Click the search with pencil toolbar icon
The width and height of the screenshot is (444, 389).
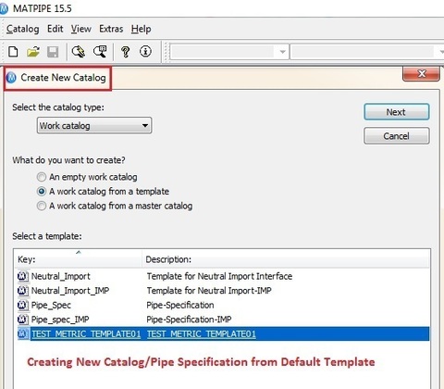pyautogui.click(x=79, y=52)
